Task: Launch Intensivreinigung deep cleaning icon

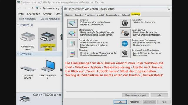Action: pyautogui.click(x=73, y=34)
